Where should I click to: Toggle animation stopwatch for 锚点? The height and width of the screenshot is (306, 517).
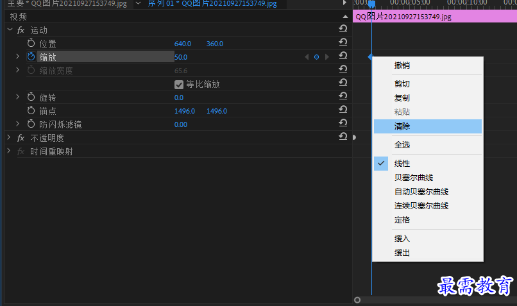click(x=31, y=111)
